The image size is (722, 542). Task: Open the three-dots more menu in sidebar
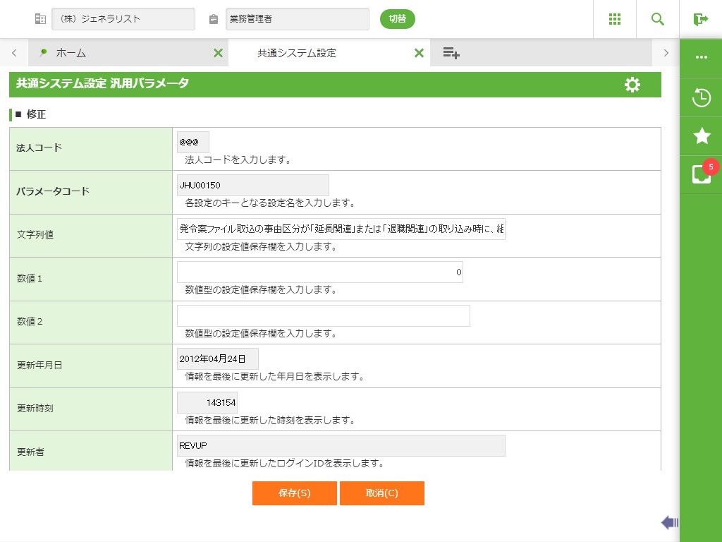701,57
